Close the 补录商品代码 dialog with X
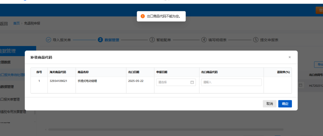 pyautogui.click(x=290, y=57)
